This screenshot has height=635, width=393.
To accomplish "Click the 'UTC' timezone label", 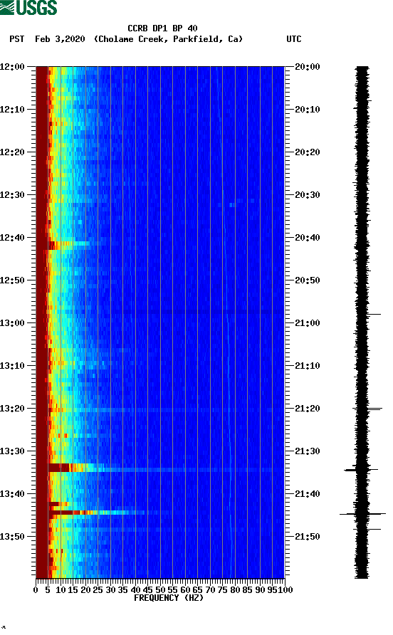I will (294, 39).
